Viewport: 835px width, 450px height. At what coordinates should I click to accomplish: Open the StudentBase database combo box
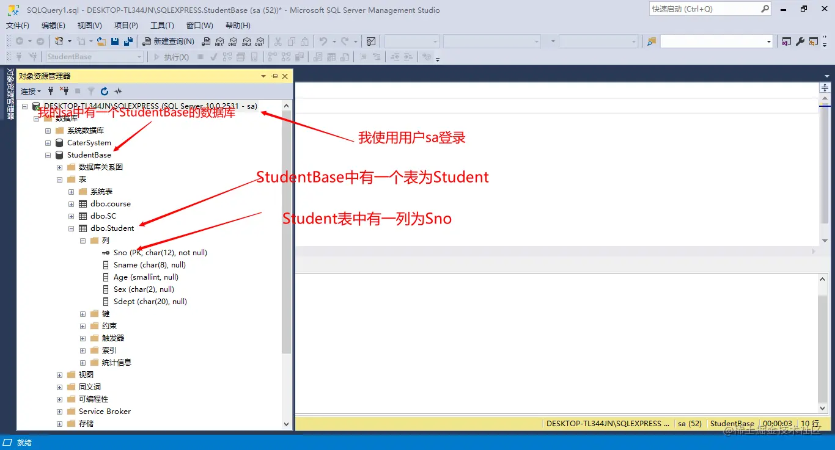click(x=95, y=57)
